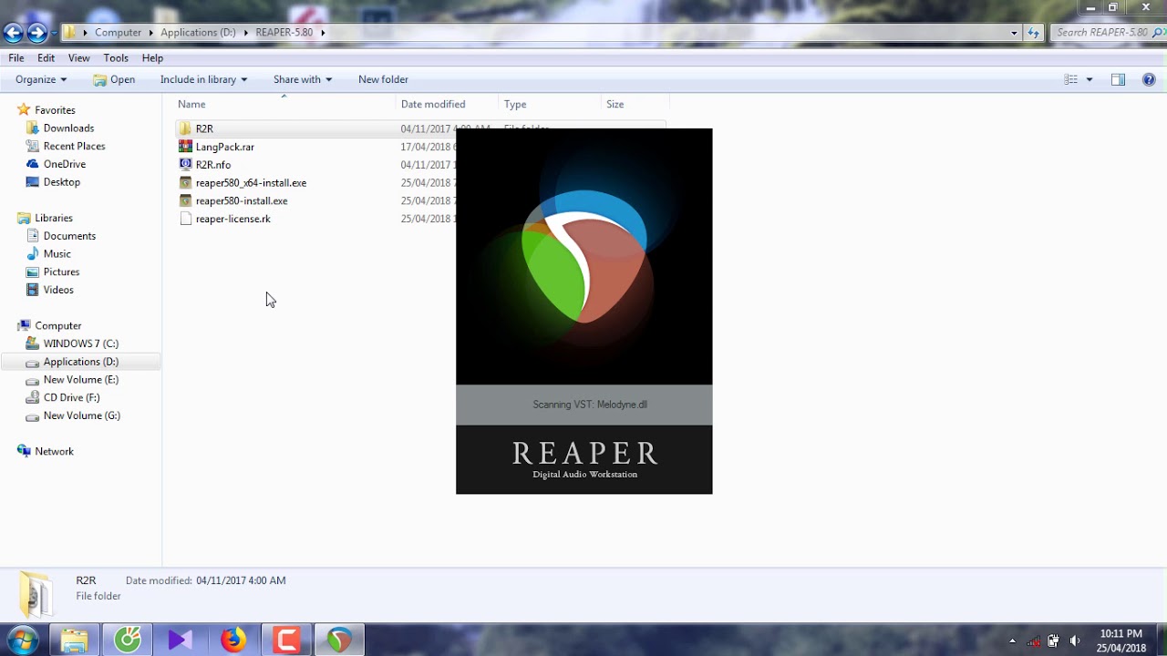Screen dimensions: 1167x656
Task: Open OneDrive in the navigation pane
Action: coord(65,164)
